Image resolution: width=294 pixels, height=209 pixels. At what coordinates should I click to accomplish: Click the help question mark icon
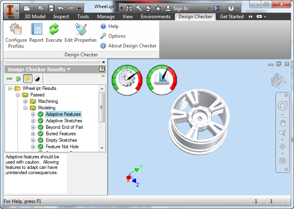tap(231, 8)
